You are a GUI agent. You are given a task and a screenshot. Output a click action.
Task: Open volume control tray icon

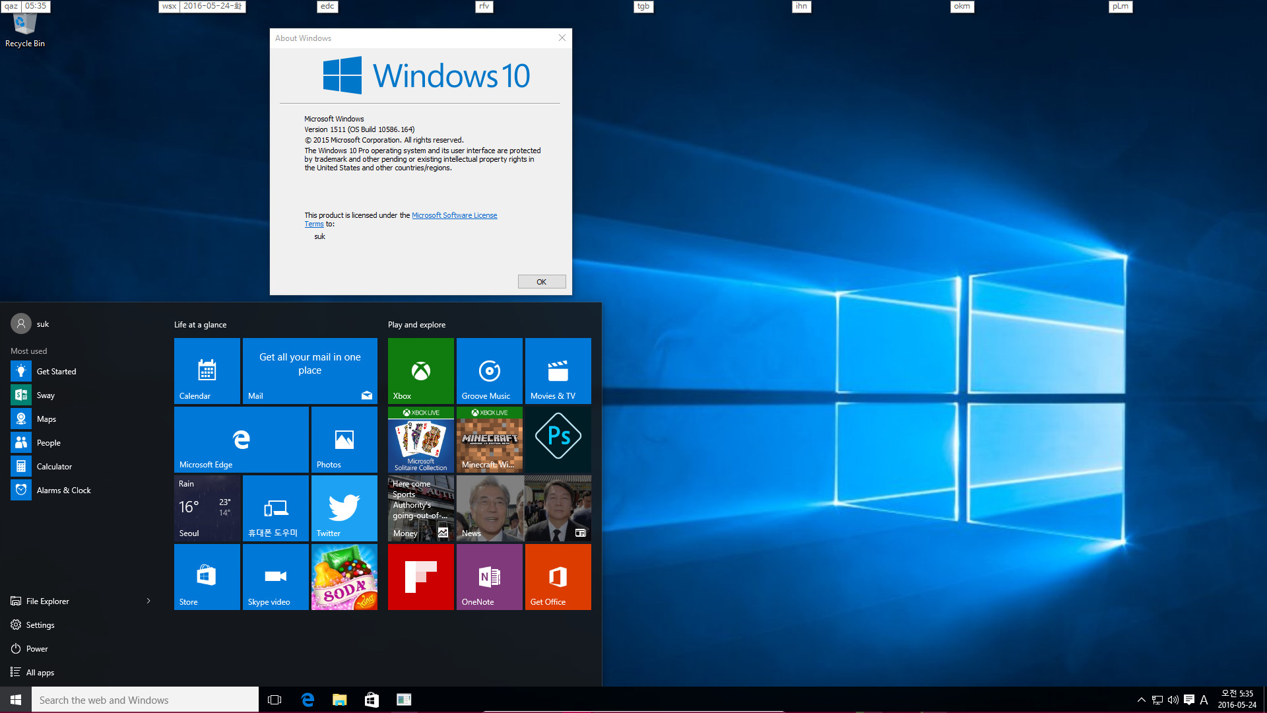tap(1173, 700)
